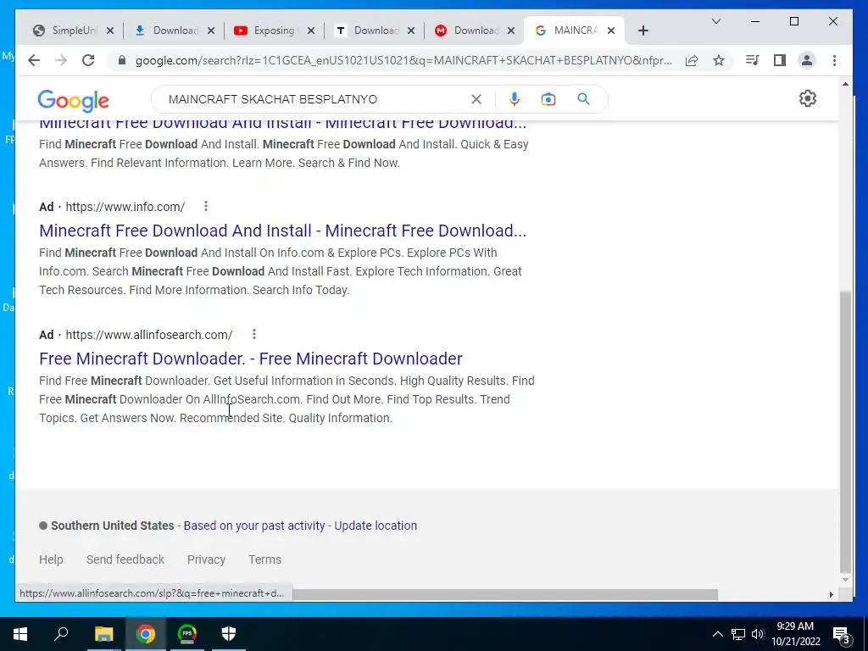View site information via the lock icon
868x651 pixels.
(x=122, y=60)
